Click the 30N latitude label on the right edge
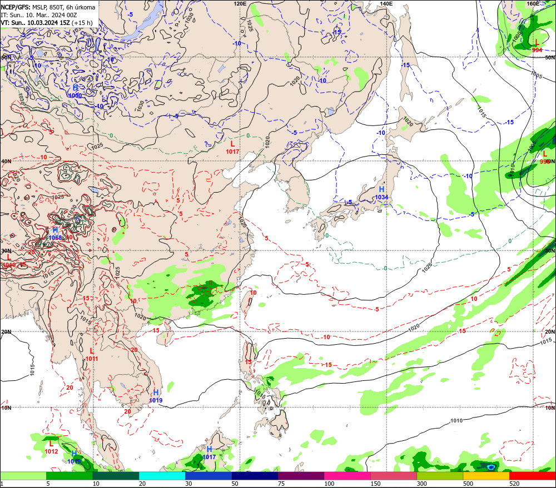 [550, 250]
